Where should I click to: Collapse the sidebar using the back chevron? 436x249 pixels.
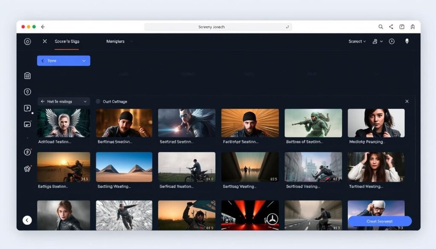27,220
